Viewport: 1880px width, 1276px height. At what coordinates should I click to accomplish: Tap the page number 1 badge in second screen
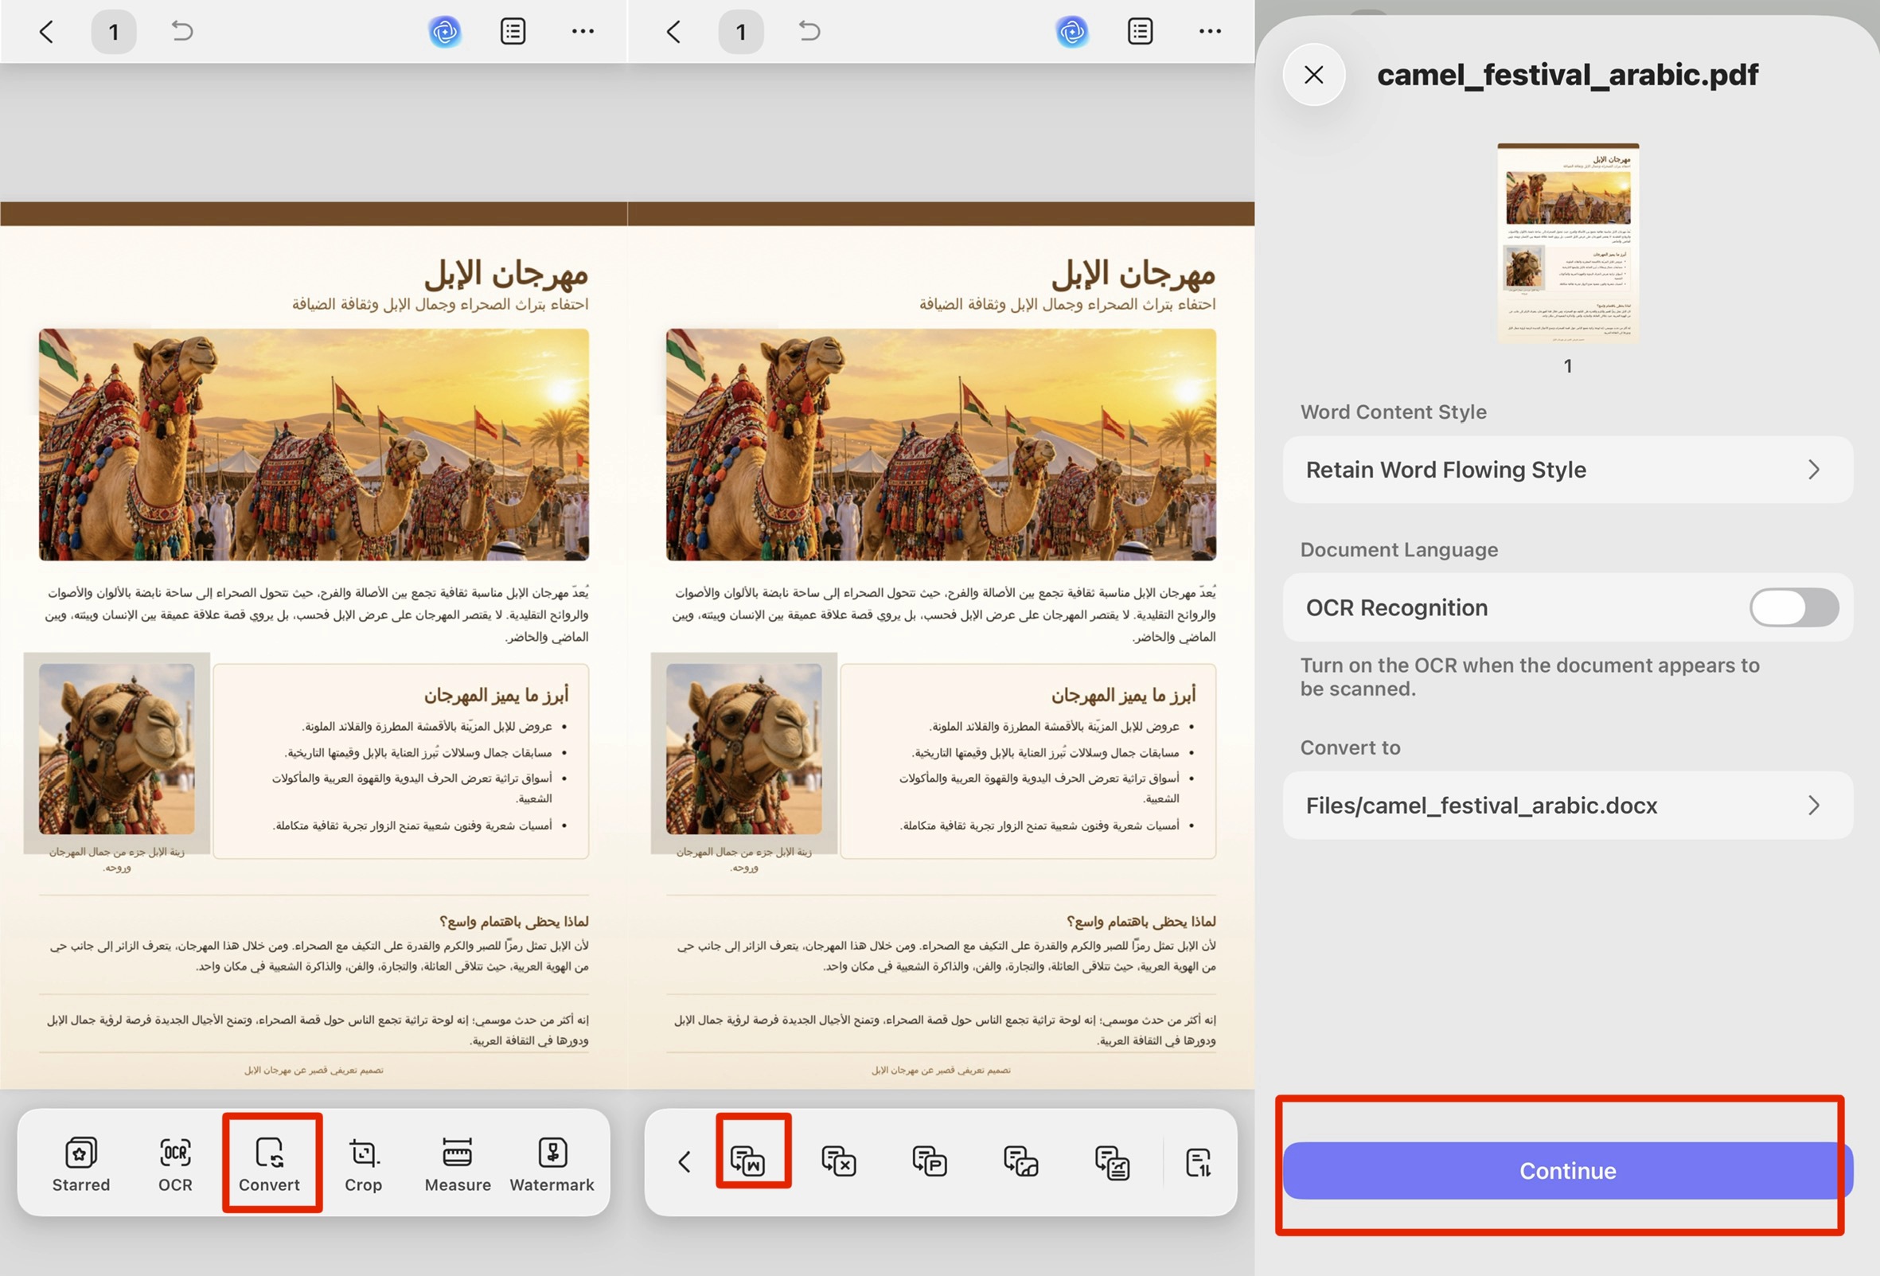point(740,32)
